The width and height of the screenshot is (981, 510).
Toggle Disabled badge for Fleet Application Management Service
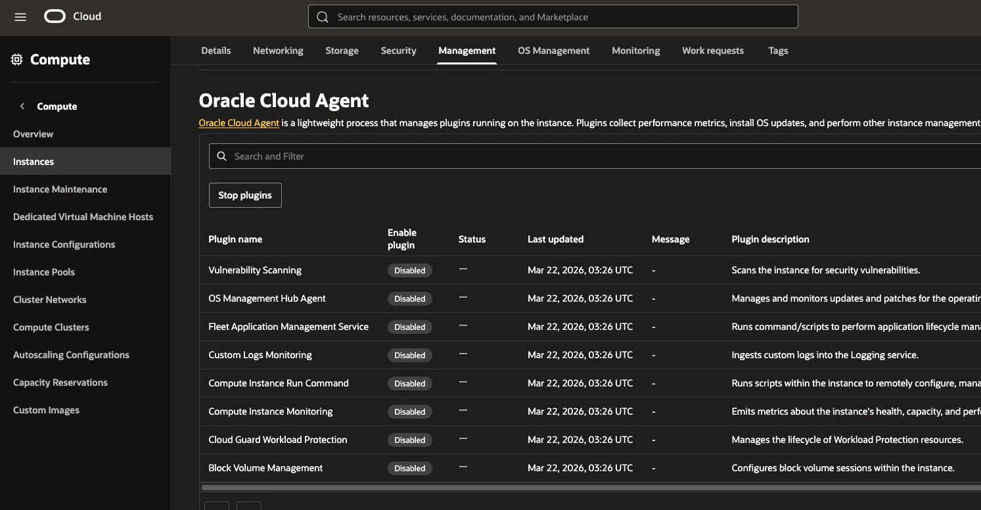coord(410,327)
